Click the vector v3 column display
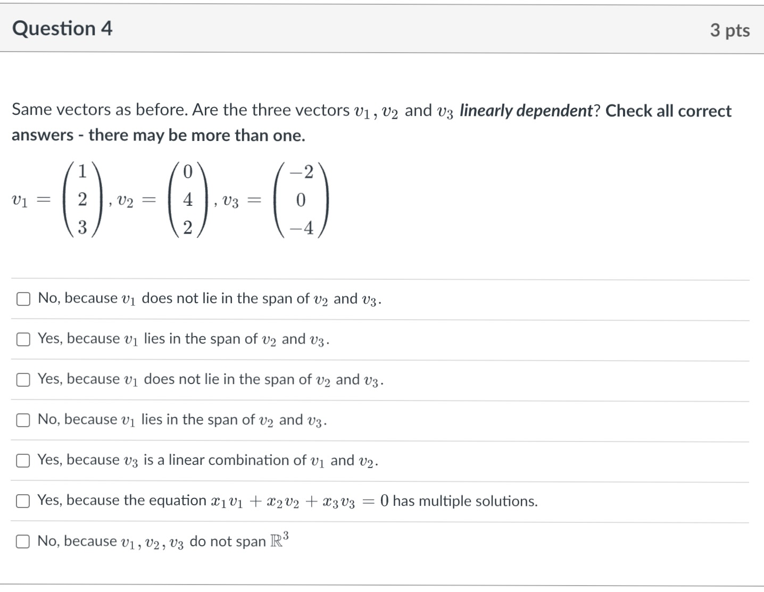 [302, 199]
